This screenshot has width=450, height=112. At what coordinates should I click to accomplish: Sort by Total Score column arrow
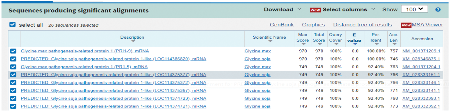[x=320, y=44]
